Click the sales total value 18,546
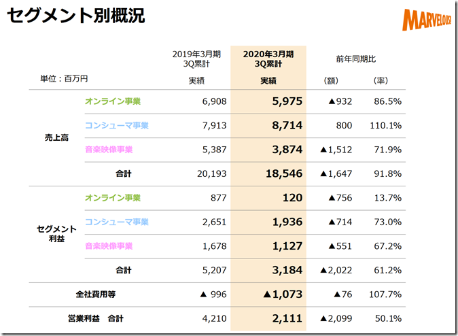Viewport: 458px width, 336px height. pyautogui.click(x=282, y=173)
